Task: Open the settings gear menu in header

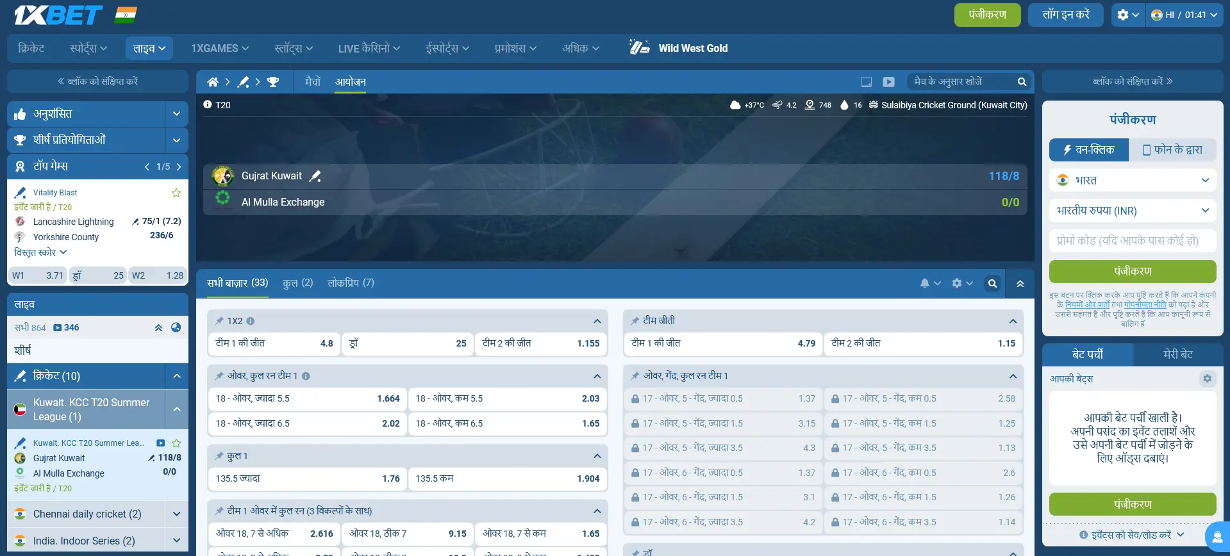Action: [x=1127, y=15]
